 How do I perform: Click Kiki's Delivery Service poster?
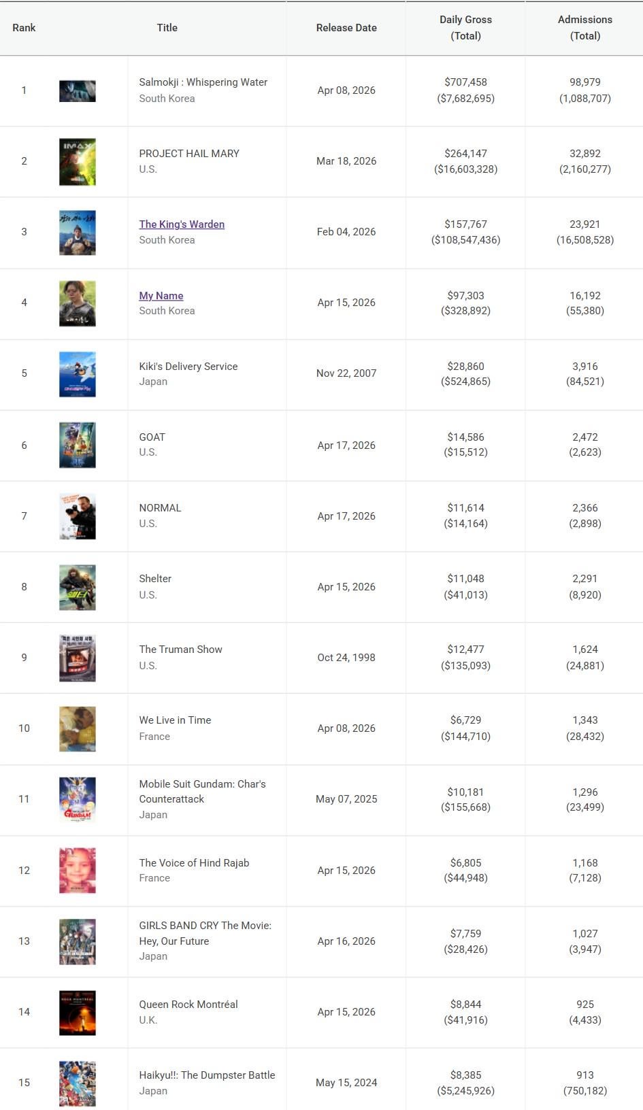78,374
